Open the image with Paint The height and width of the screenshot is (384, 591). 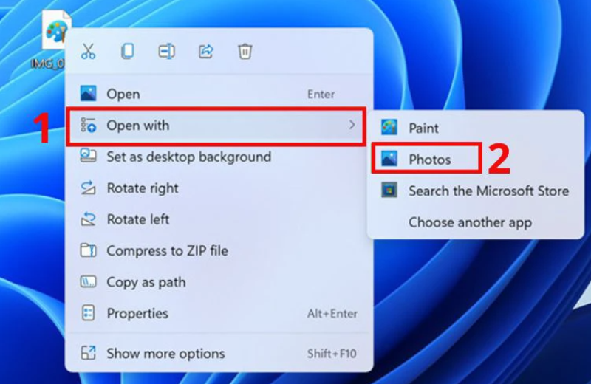[476, 128]
